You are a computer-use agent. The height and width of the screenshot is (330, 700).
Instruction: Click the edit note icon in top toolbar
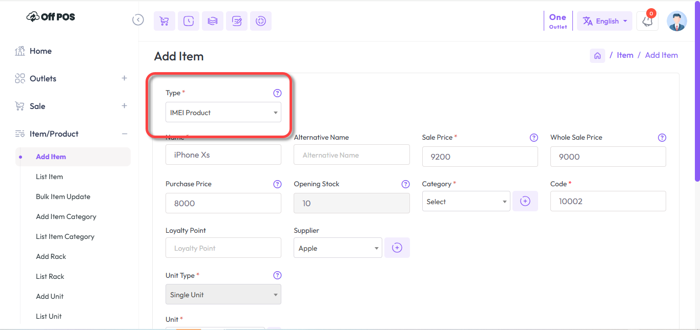coord(237,21)
